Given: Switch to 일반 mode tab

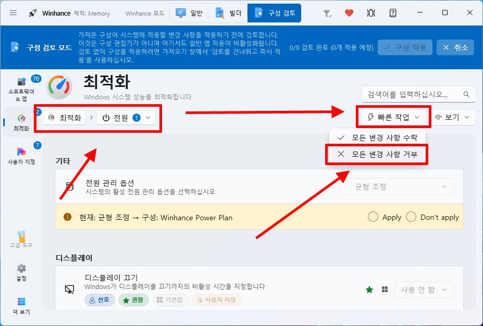Looking at the screenshot, I should pyautogui.click(x=189, y=13).
